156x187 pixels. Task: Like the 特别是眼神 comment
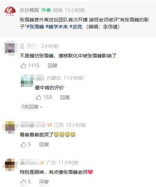[23, 182]
